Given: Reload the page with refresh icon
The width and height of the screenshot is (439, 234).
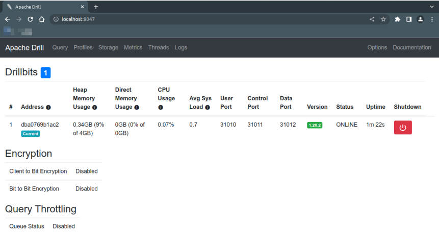Looking at the screenshot, I should point(30,19).
